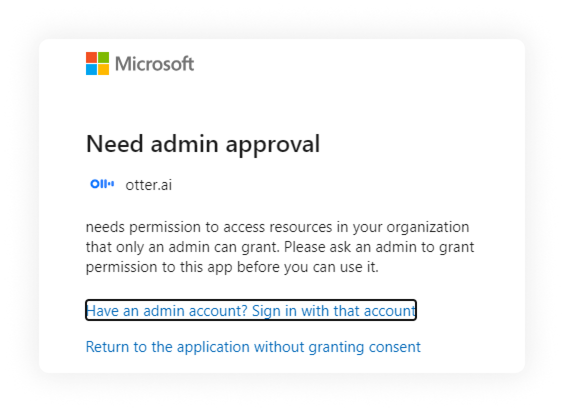Return to the application without granting consent
The width and height of the screenshot is (564, 412).
pos(253,346)
